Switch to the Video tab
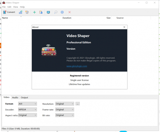The width and height of the screenshot is (160, 132). click(x=6, y=97)
